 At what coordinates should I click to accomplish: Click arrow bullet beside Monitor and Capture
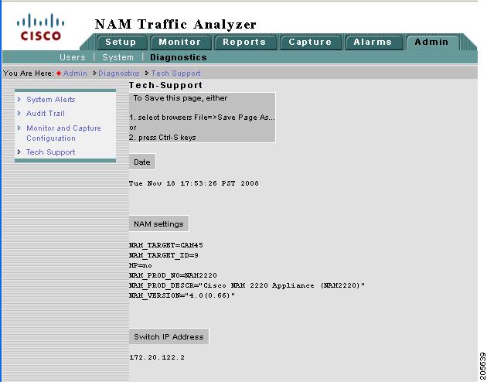[x=19, y=128]
